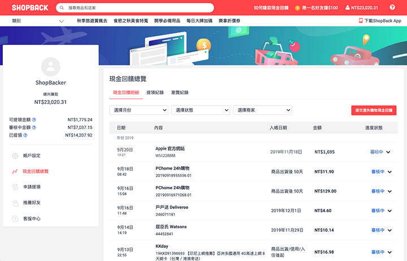Click the Apple 官方網站 merchant name
This screenshot has height=261, width=407.
click(170, 149)
